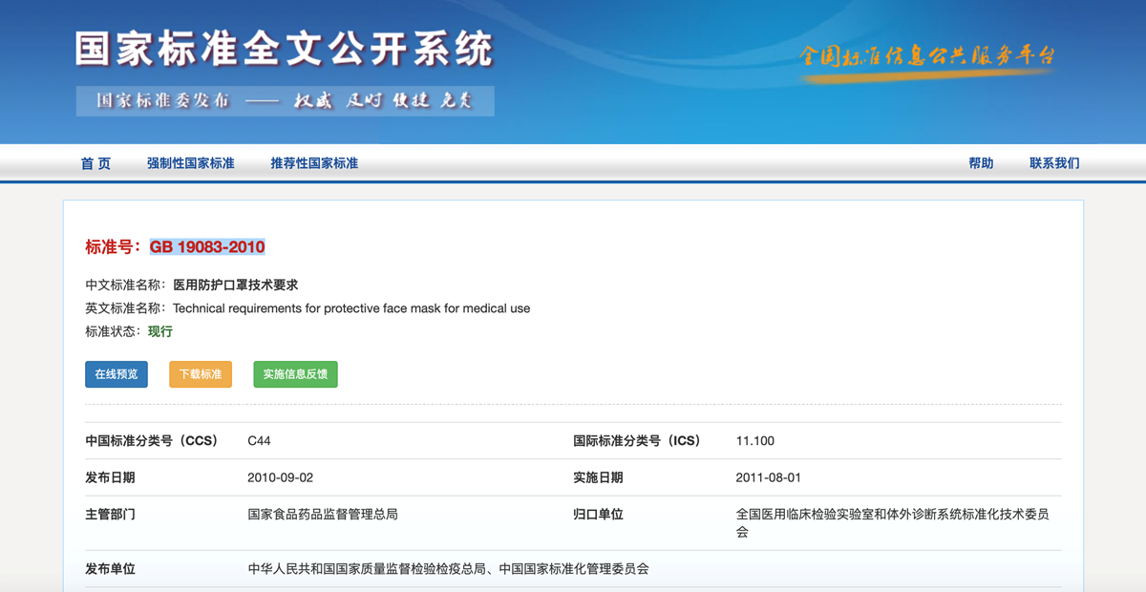Click the 国家标准全文公开系统 site title
The height and width of the screenshot is (592, 1146).
[x=284, y=50]
